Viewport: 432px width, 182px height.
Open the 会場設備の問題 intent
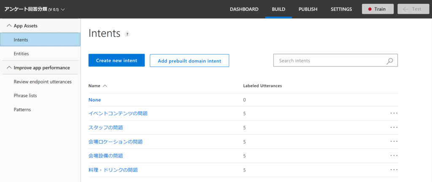click(x=105, y=156)
